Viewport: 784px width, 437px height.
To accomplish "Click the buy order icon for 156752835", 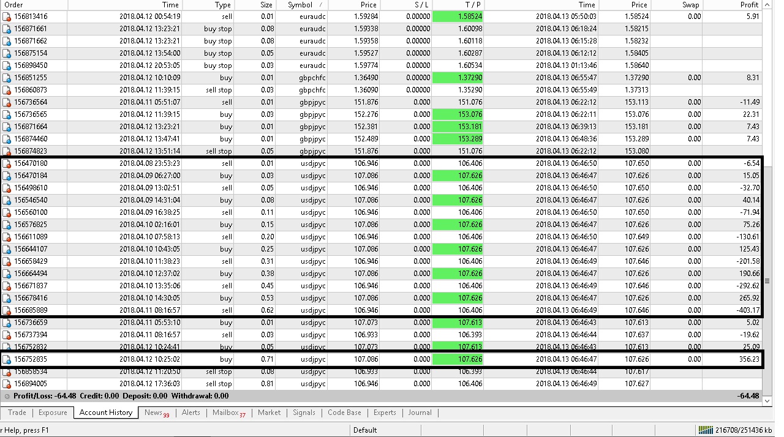I will 7,359.
